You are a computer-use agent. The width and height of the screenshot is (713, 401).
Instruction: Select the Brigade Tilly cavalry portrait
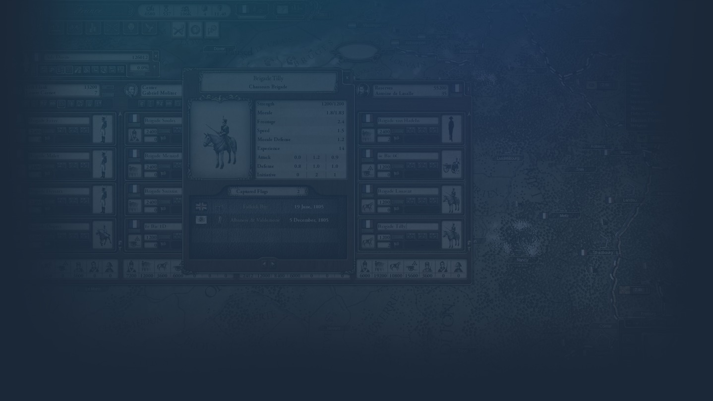(220, 139)
